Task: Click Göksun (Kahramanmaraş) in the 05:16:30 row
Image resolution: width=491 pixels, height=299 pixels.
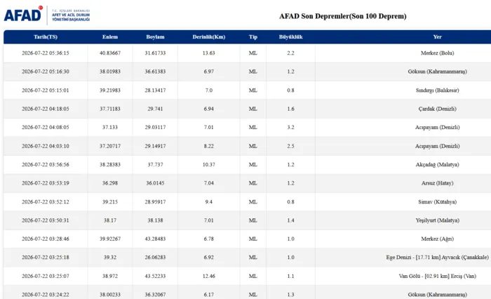Action: (x=437, y=72)
